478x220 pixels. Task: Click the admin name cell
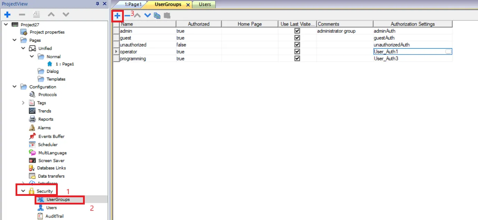click(x=148, y=31)
